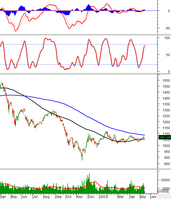The height and width of the screenshot is (199, 171).
Task: Click the 1300 price axis label
Action: click(166, 110)
